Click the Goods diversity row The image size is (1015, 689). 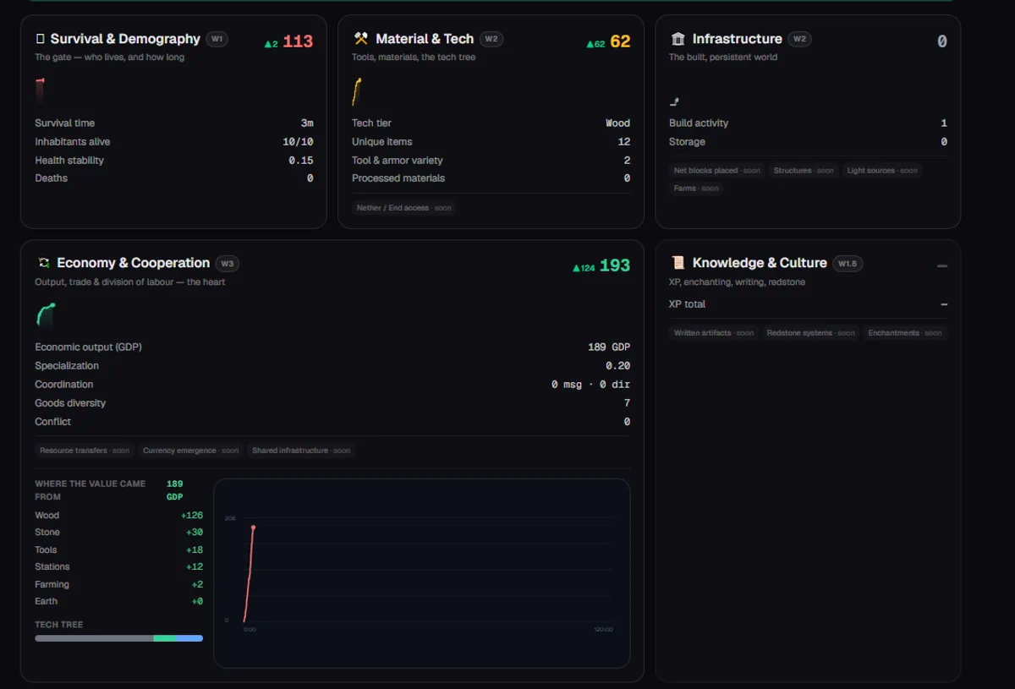332,403
